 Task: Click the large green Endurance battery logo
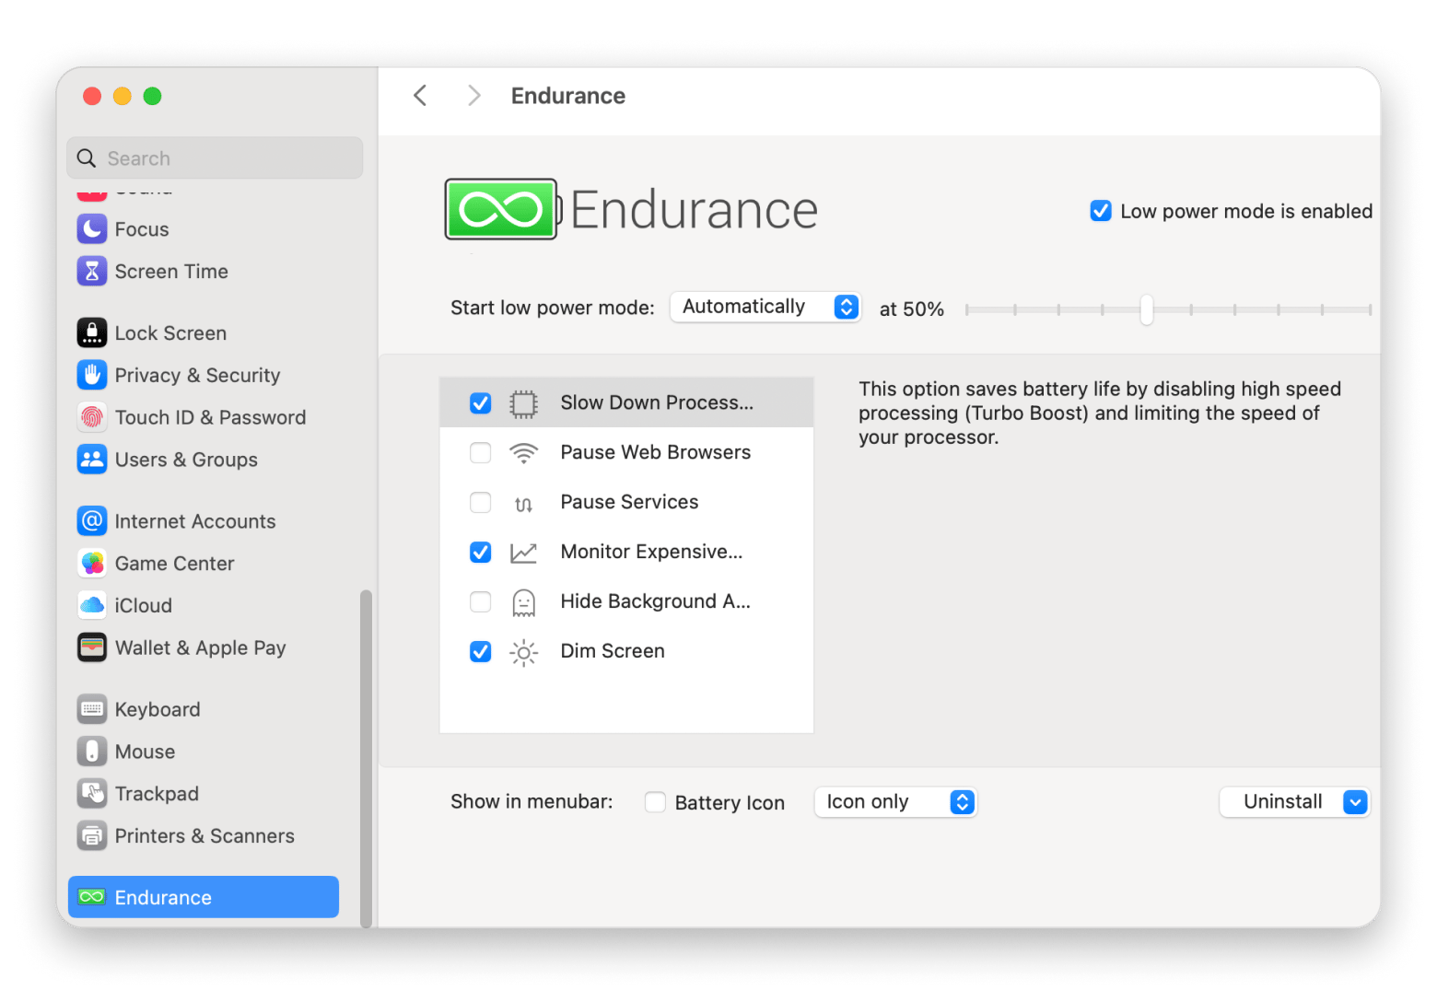coord(503,209)
